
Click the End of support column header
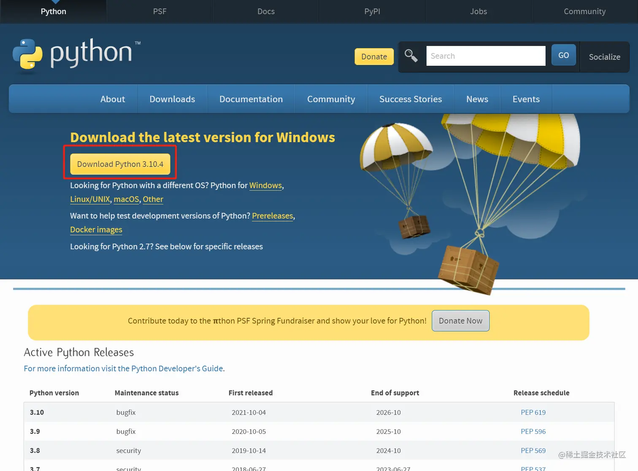coord(395,393)
